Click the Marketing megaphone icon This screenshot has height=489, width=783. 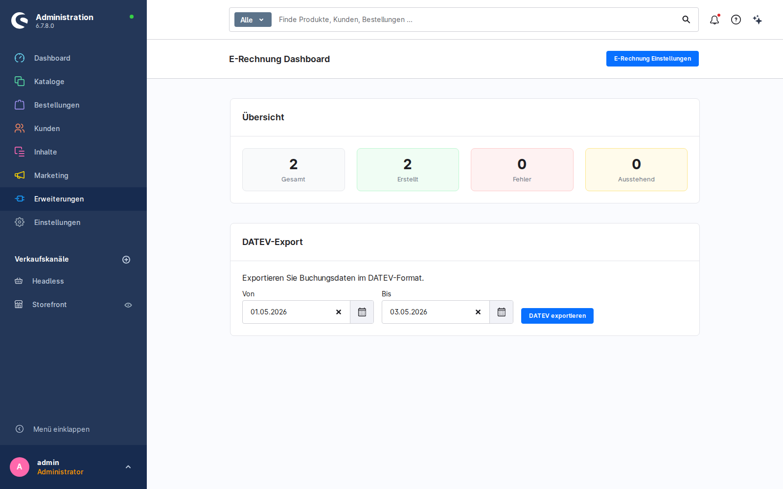coord(20,176)
